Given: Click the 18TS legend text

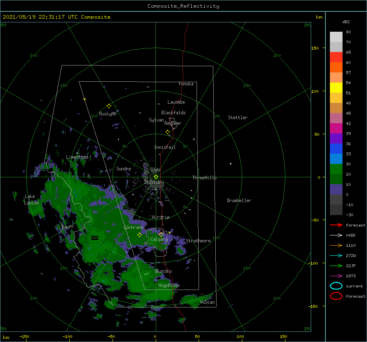Looking at the screenshot, I should click(x=351, y=276).
